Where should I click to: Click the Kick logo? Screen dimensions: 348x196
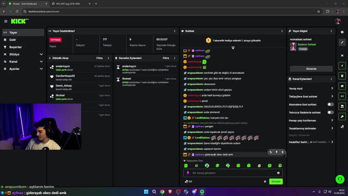(x=20, y=21)
